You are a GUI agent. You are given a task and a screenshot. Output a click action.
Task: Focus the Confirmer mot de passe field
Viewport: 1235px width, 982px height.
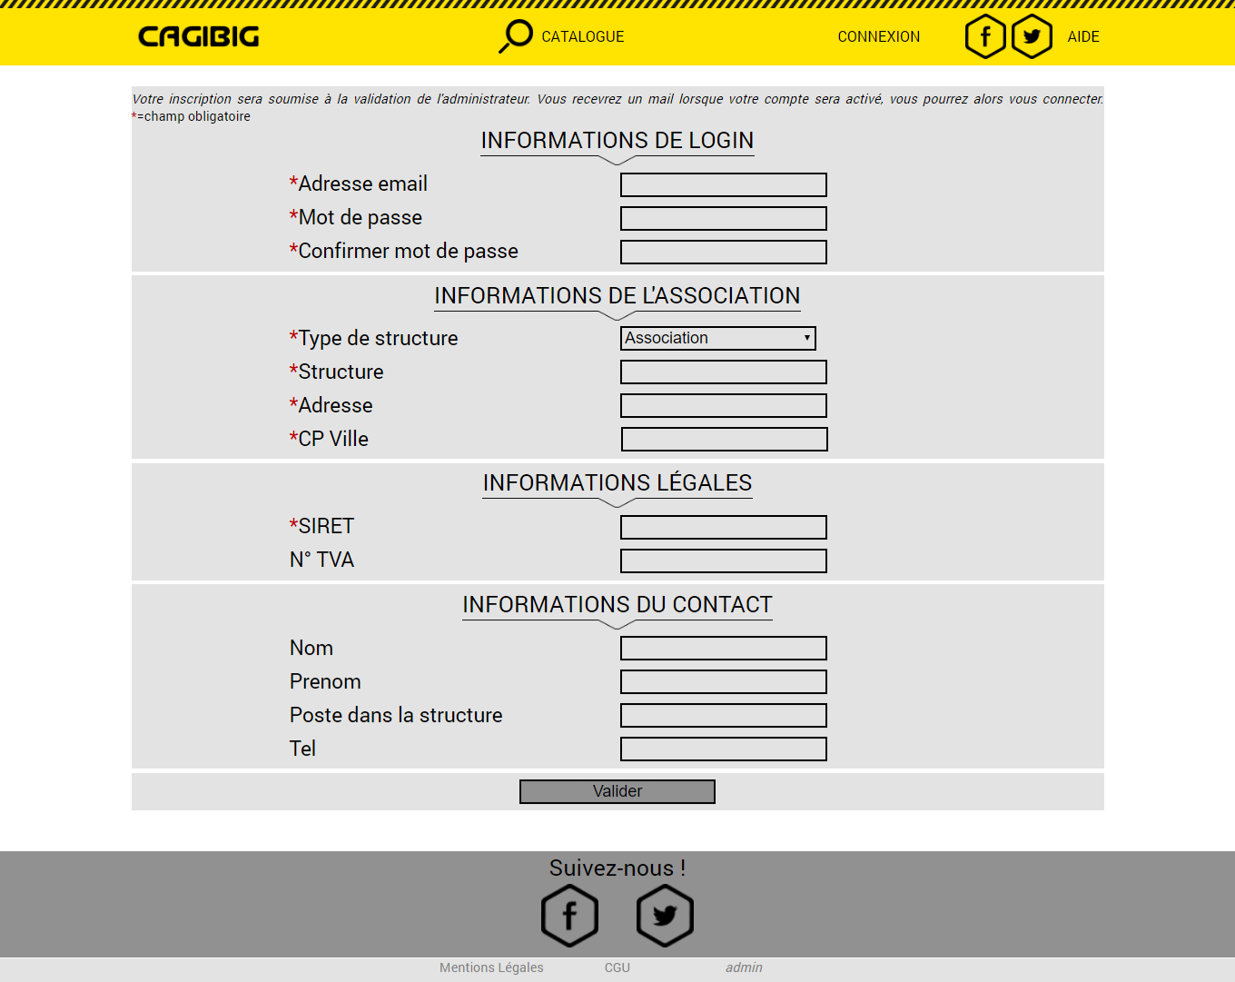[724, 252]
